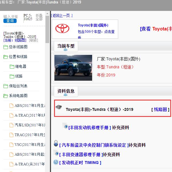
Task: Open VSC(2017年8月生 circuit diagram entry
Action: (30, 145)
